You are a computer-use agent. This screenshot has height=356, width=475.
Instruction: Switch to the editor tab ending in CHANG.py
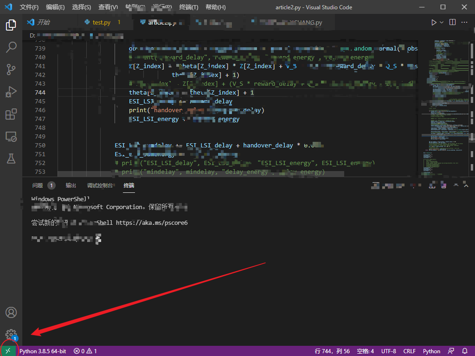point(291,22)
